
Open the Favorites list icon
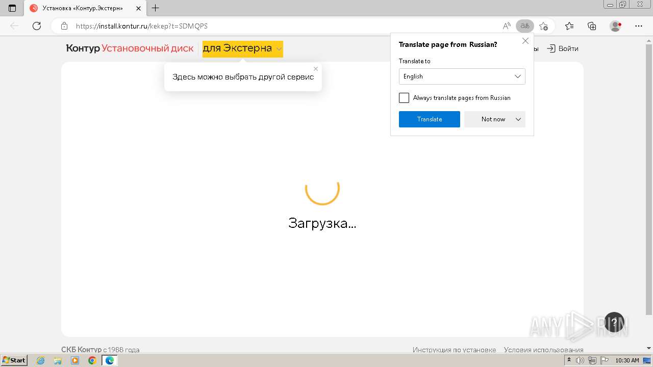point(569,26)
